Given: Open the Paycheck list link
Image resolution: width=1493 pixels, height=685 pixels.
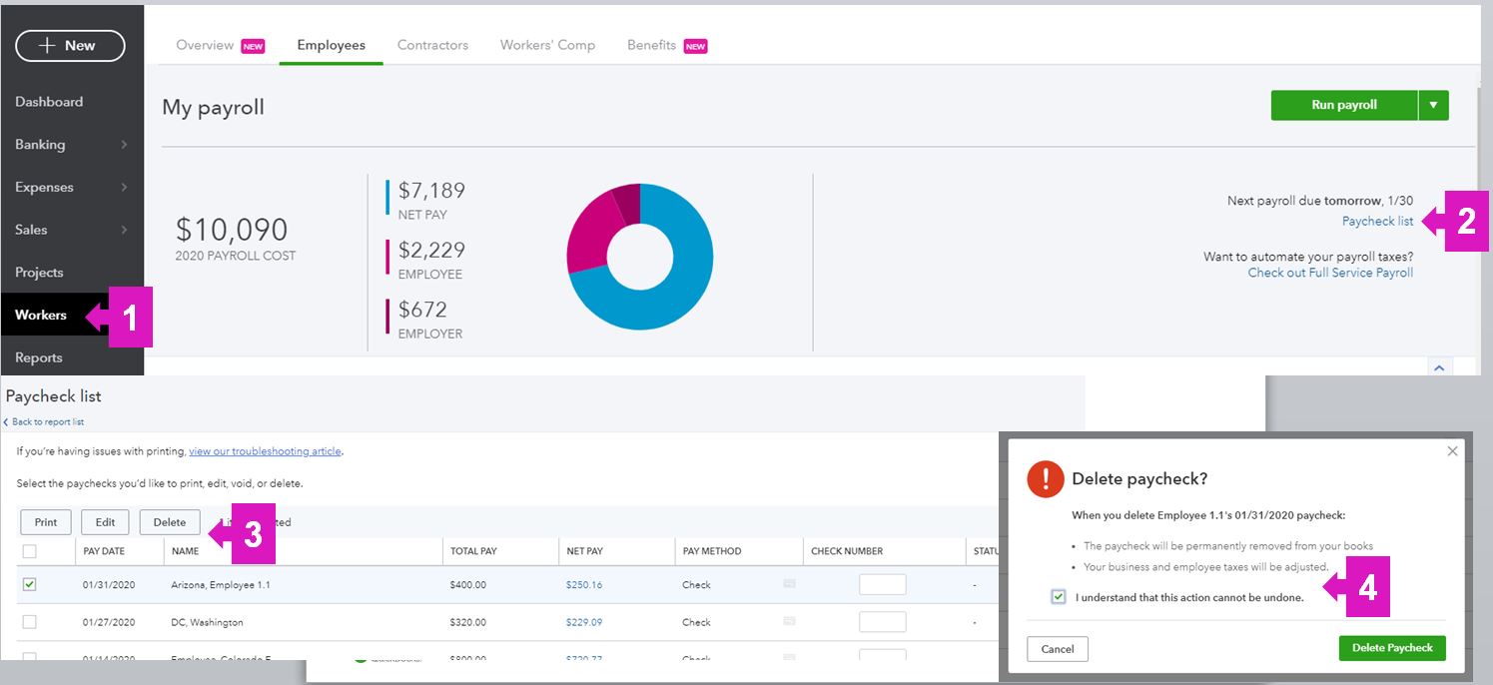Looking at the screenshot, I should click(x=1377, y=221).
